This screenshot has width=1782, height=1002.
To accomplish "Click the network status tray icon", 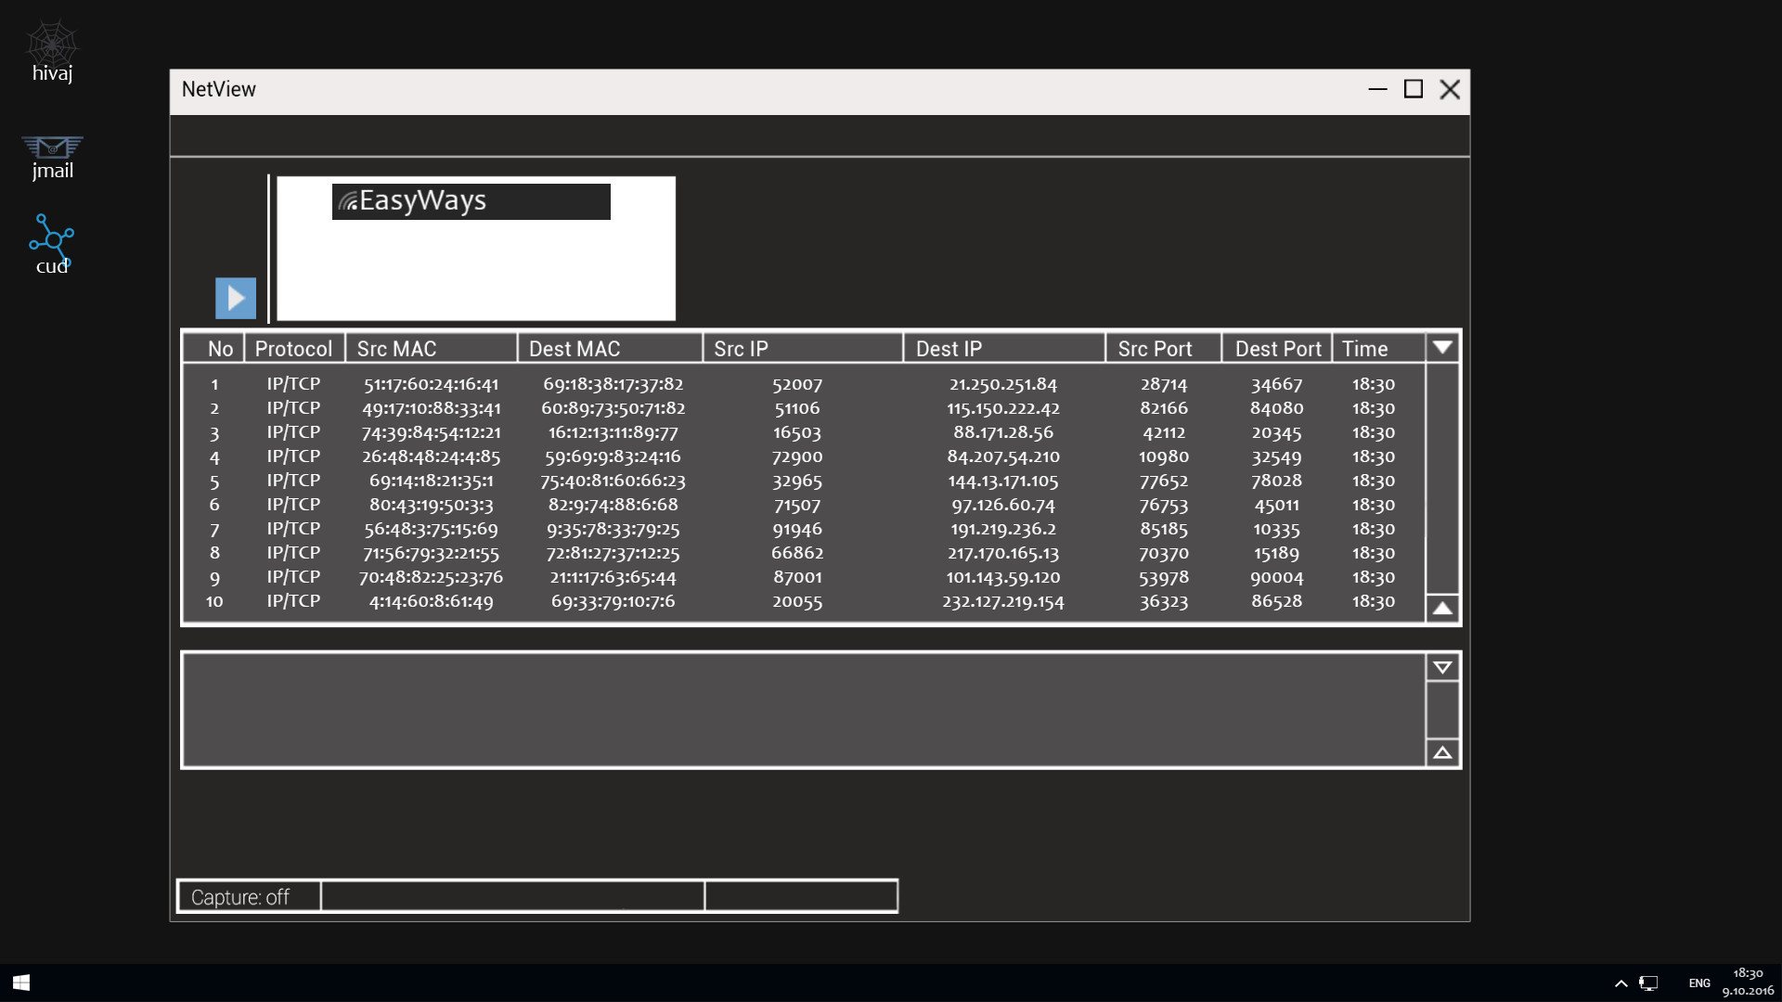I will tap(1649, 983).
